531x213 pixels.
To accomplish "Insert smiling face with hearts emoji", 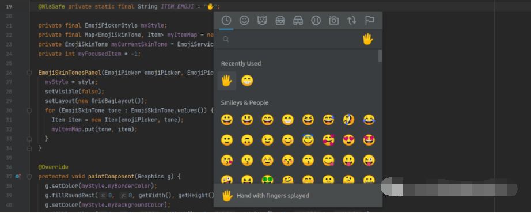I will 328,140.
